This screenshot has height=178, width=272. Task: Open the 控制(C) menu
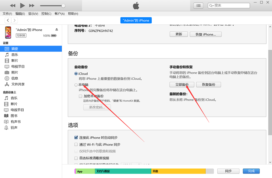click(46, 14)
